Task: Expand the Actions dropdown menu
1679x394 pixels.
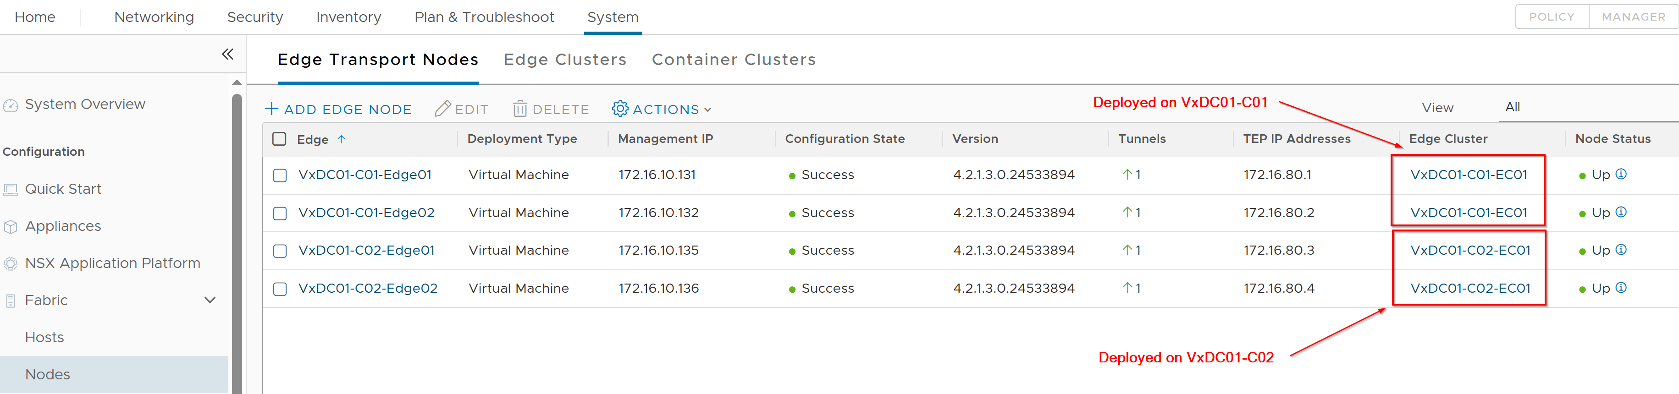Action: click(707, 109)
